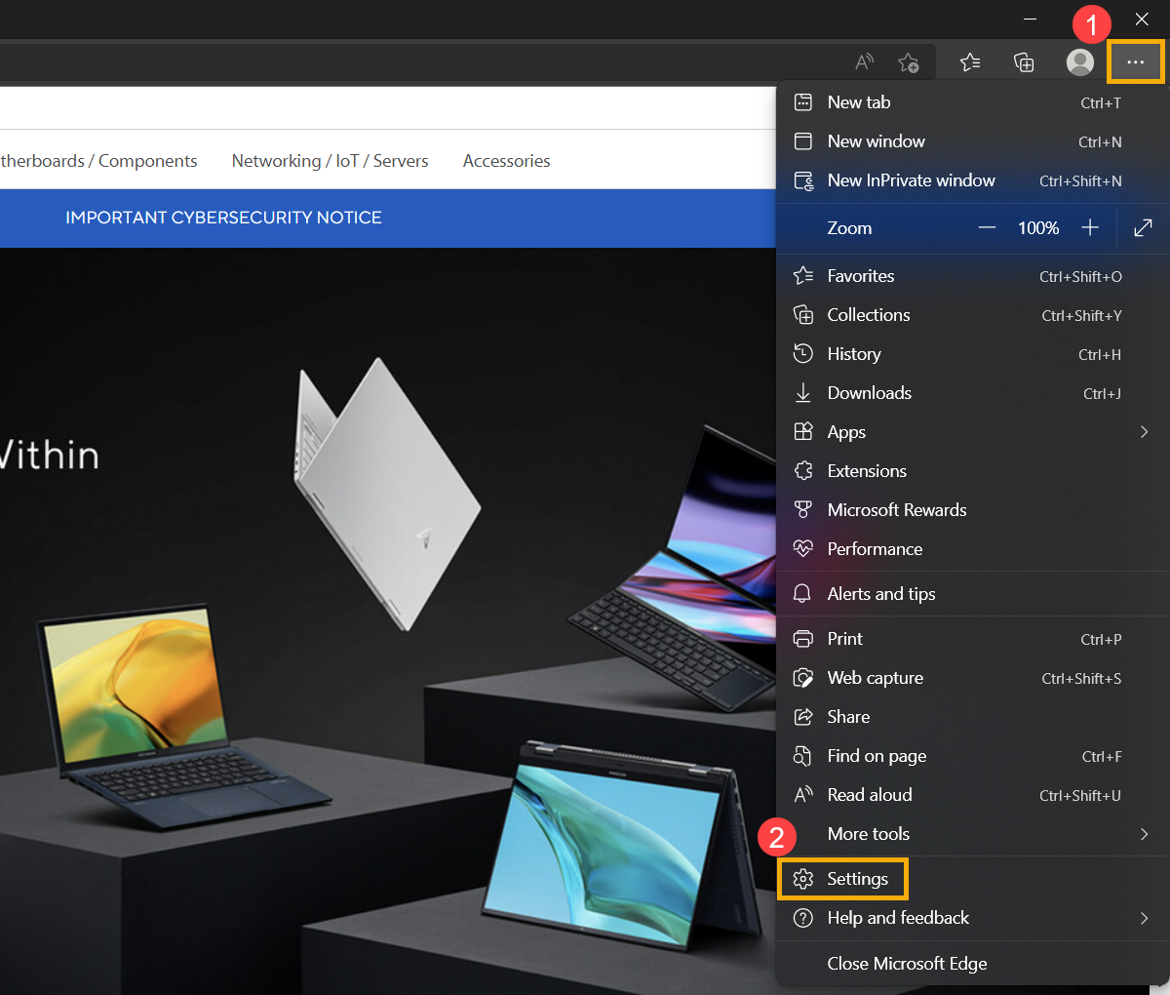
Task: Expand the More tools submenu arrow
Action: click(x=1144, y=834)
